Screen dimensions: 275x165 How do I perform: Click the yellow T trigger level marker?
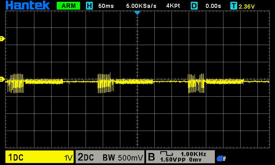pyautogui.click(x=2, y=39)
